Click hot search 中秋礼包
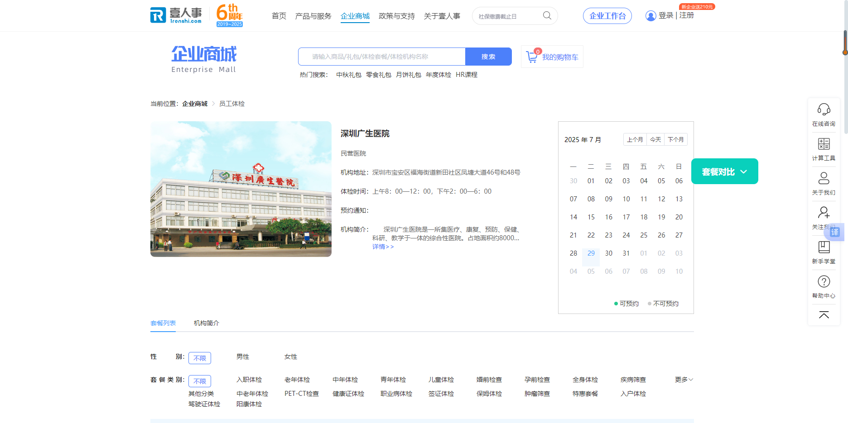Viewport: 848px width, 423px height. pos(349,75)
